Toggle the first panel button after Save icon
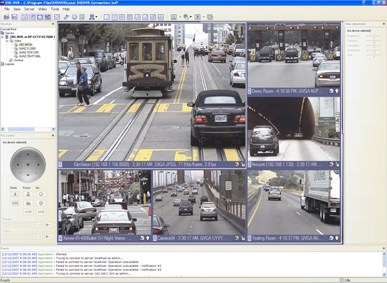Screen dimensions: 387x283 25,17
